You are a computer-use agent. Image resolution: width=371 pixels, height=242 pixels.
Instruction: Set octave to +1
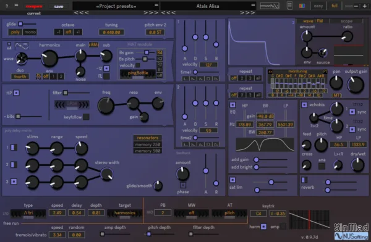coord(78,32)
